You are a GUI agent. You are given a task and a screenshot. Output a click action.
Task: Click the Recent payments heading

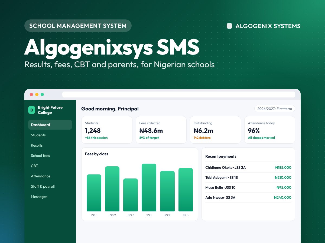[x=221, y=156]
